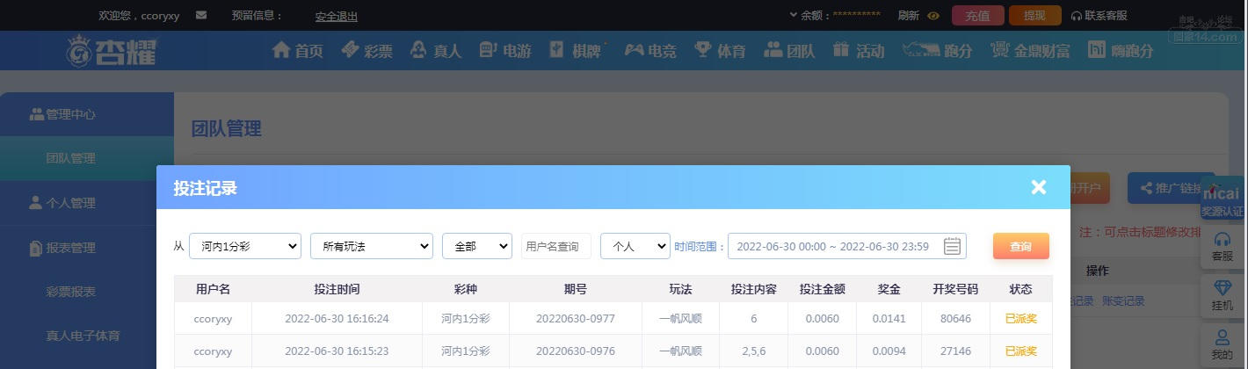Screen dimensions: 1248x369
Task: Open the 电游 slots menu
Action: 504,50
